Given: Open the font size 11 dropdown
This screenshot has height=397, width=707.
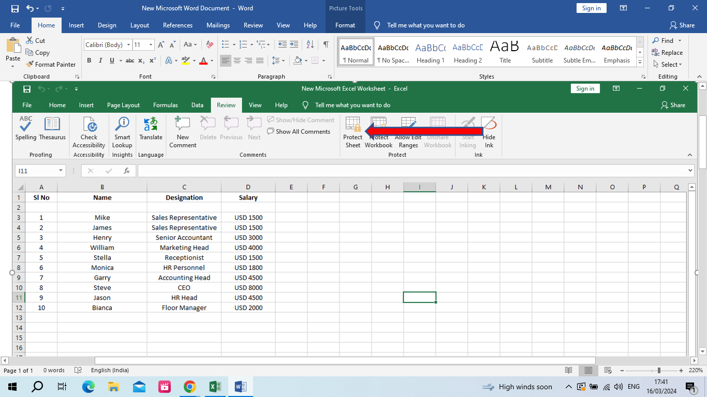Looking at the screenshot, I should (151, 45).
